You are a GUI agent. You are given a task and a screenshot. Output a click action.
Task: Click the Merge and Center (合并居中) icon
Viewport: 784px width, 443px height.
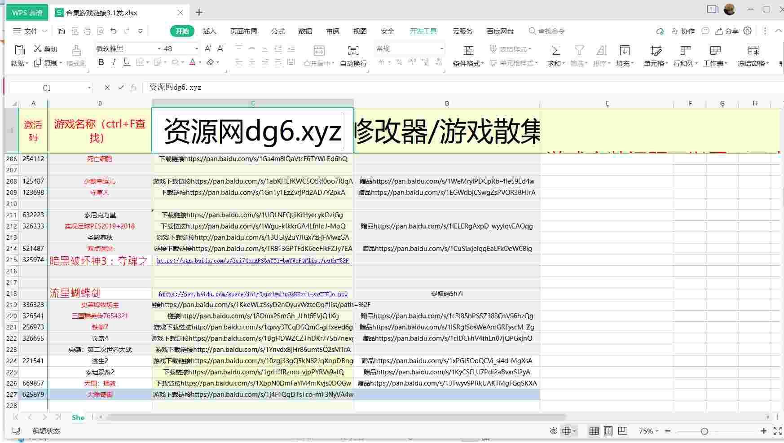(x=319, y=50)
